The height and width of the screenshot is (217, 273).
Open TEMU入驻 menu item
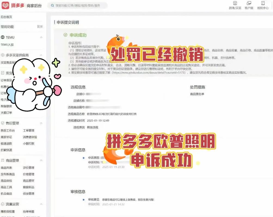click(x=7, y=44)
